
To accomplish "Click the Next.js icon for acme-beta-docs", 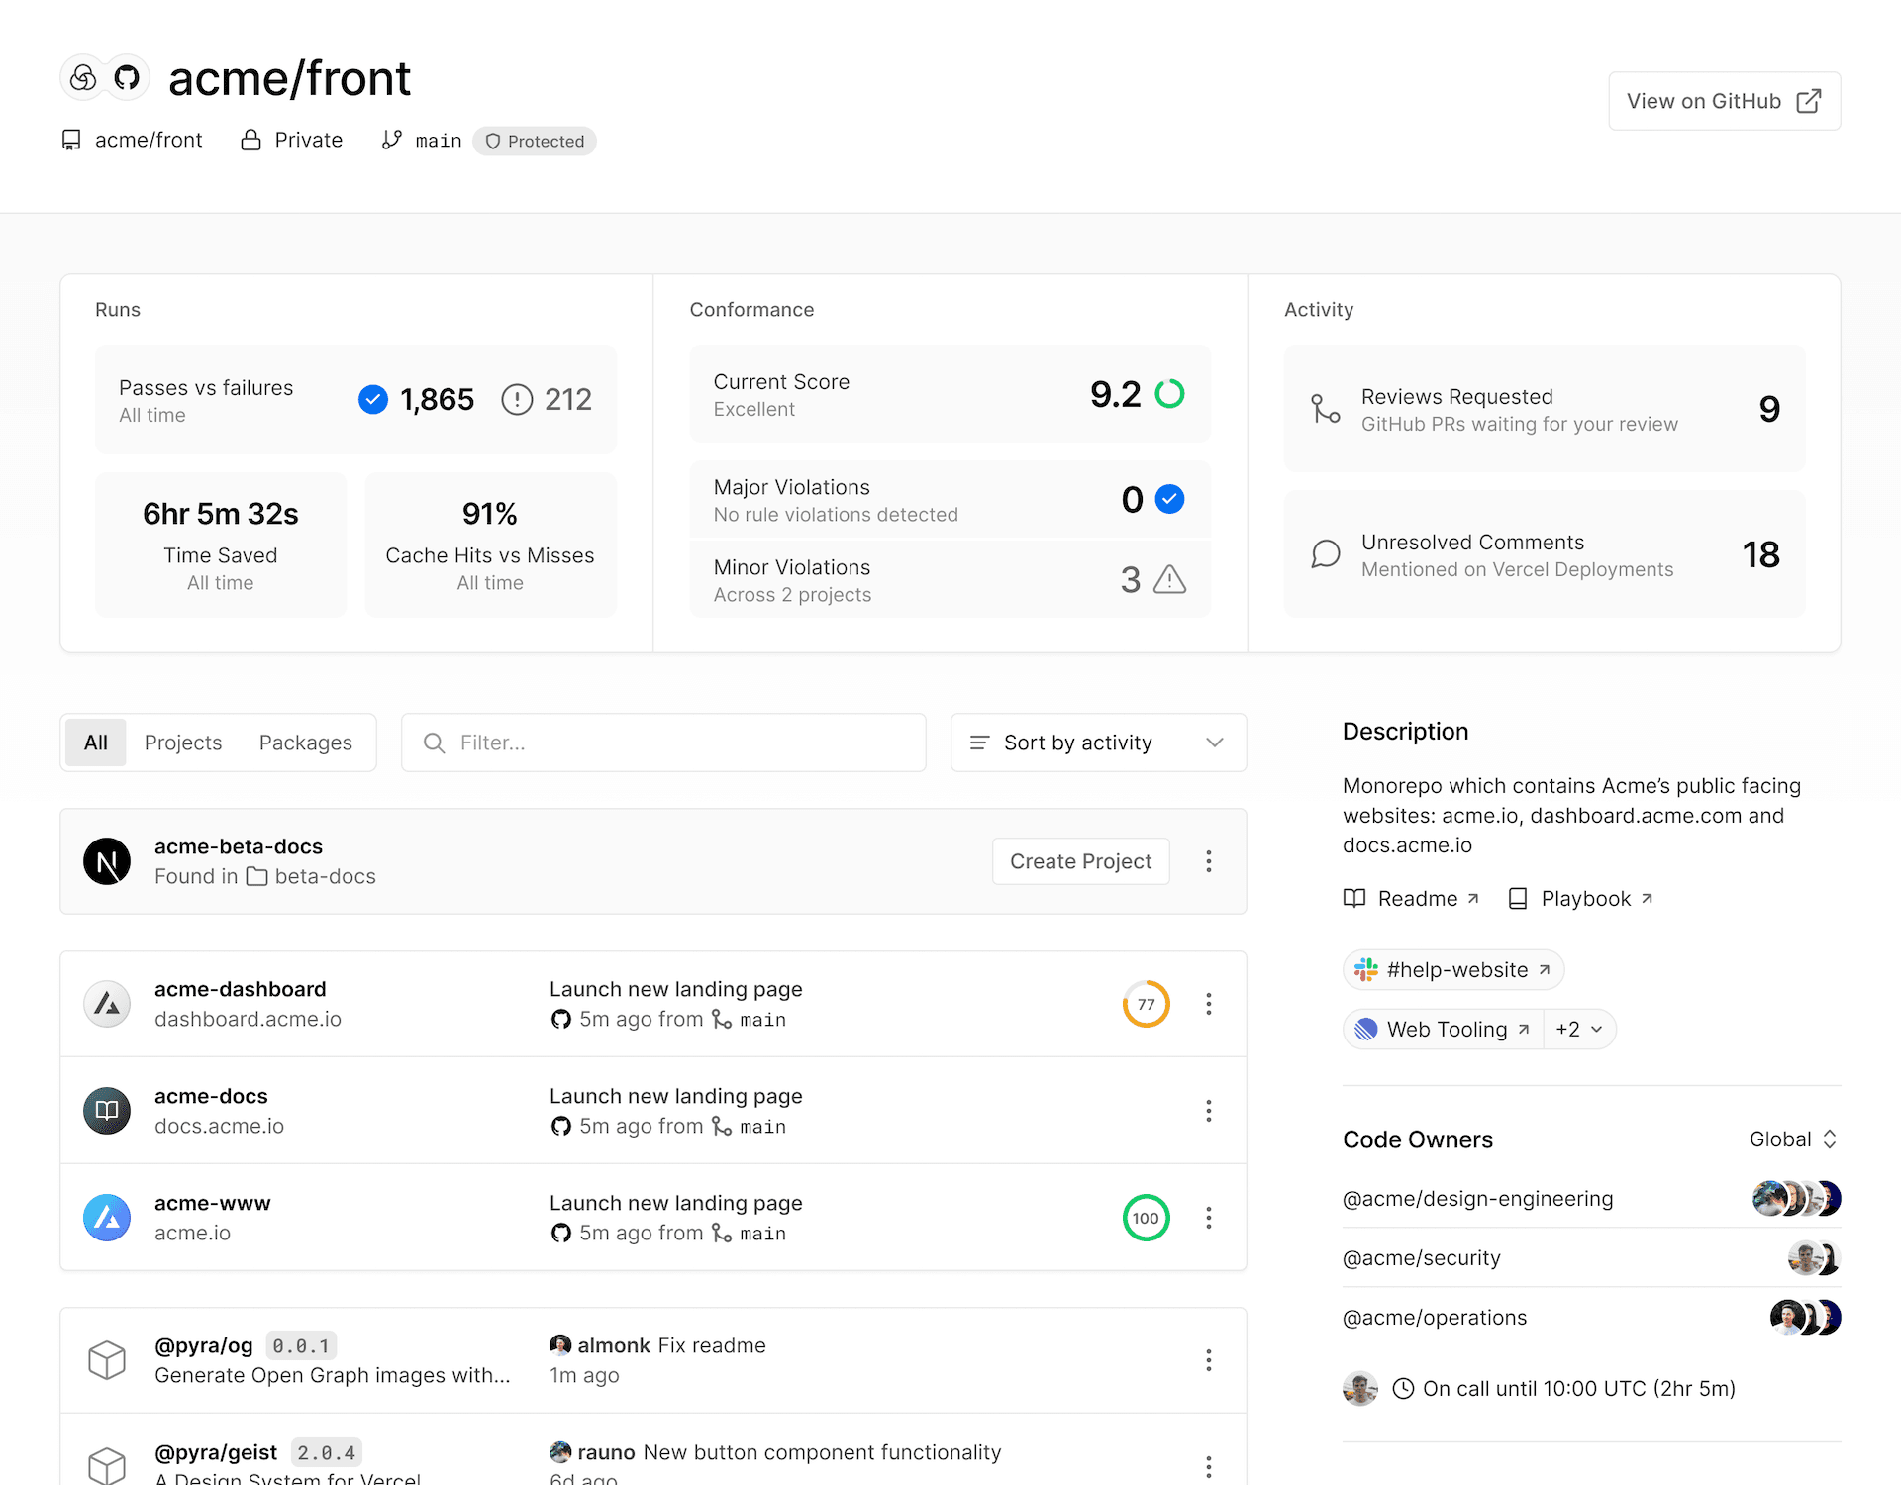I will coord(107,861).
